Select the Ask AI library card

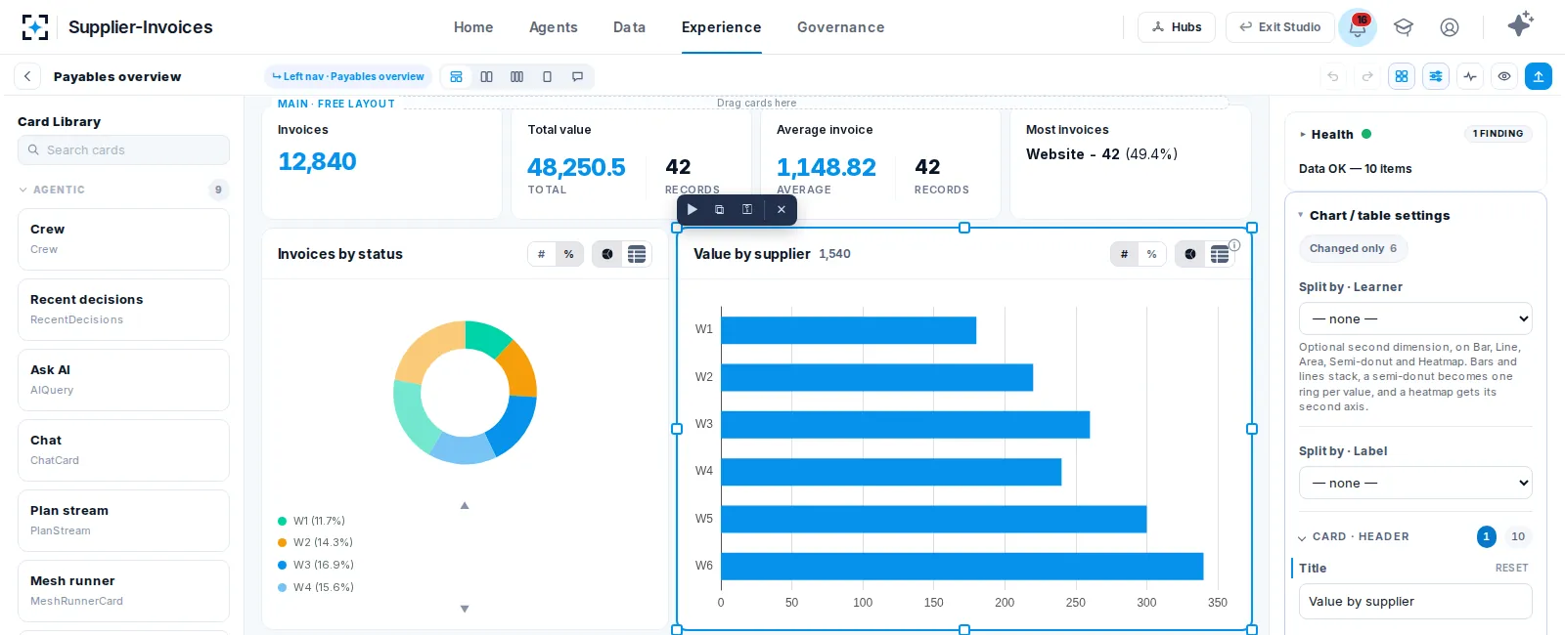point(123,380)
